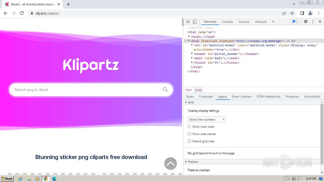Collapse the Grid section
The image size is (324, 182).
point(186,102)
